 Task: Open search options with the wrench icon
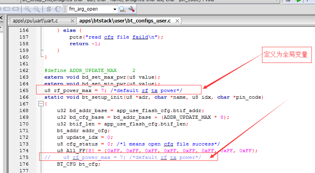(x=132, y=9)
